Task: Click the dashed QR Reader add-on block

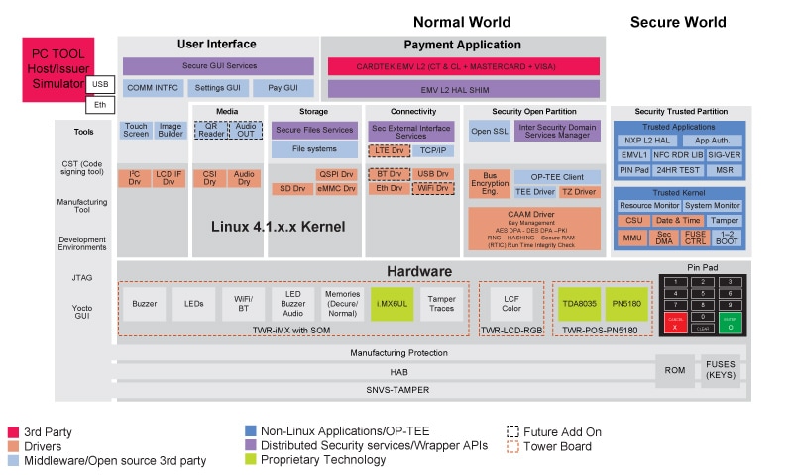Action: coord(210,130)
